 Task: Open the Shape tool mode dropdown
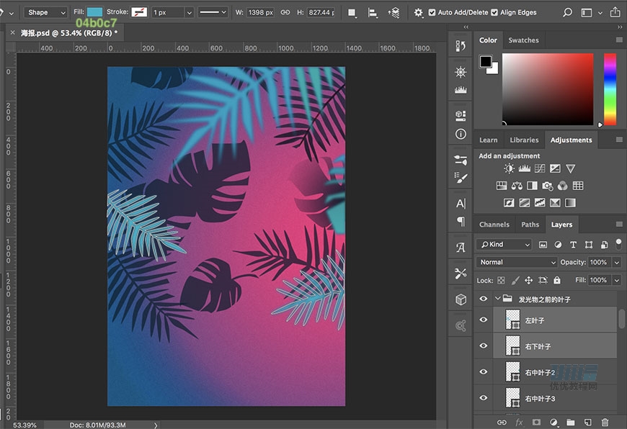[x=47, y=12]
